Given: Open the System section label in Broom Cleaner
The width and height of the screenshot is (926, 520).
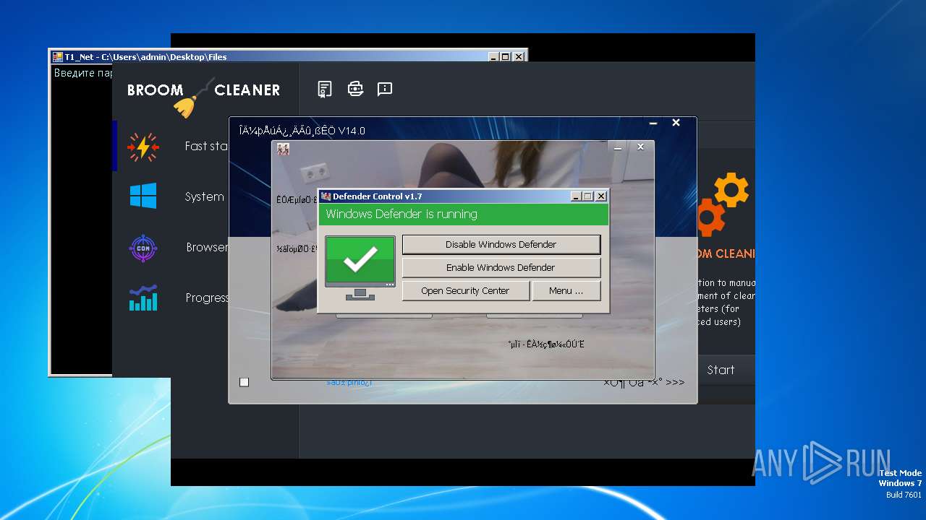Looking at the screenshot, I should click(204, 196).
